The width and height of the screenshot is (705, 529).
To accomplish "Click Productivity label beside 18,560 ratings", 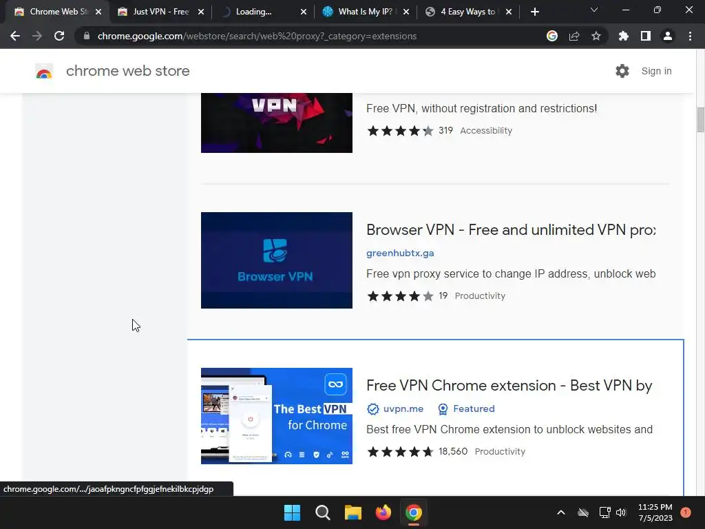I will coord(500,452).
